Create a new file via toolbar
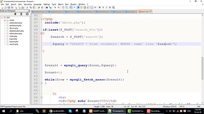This screenshot has height=114, width=204. [2, 8]
